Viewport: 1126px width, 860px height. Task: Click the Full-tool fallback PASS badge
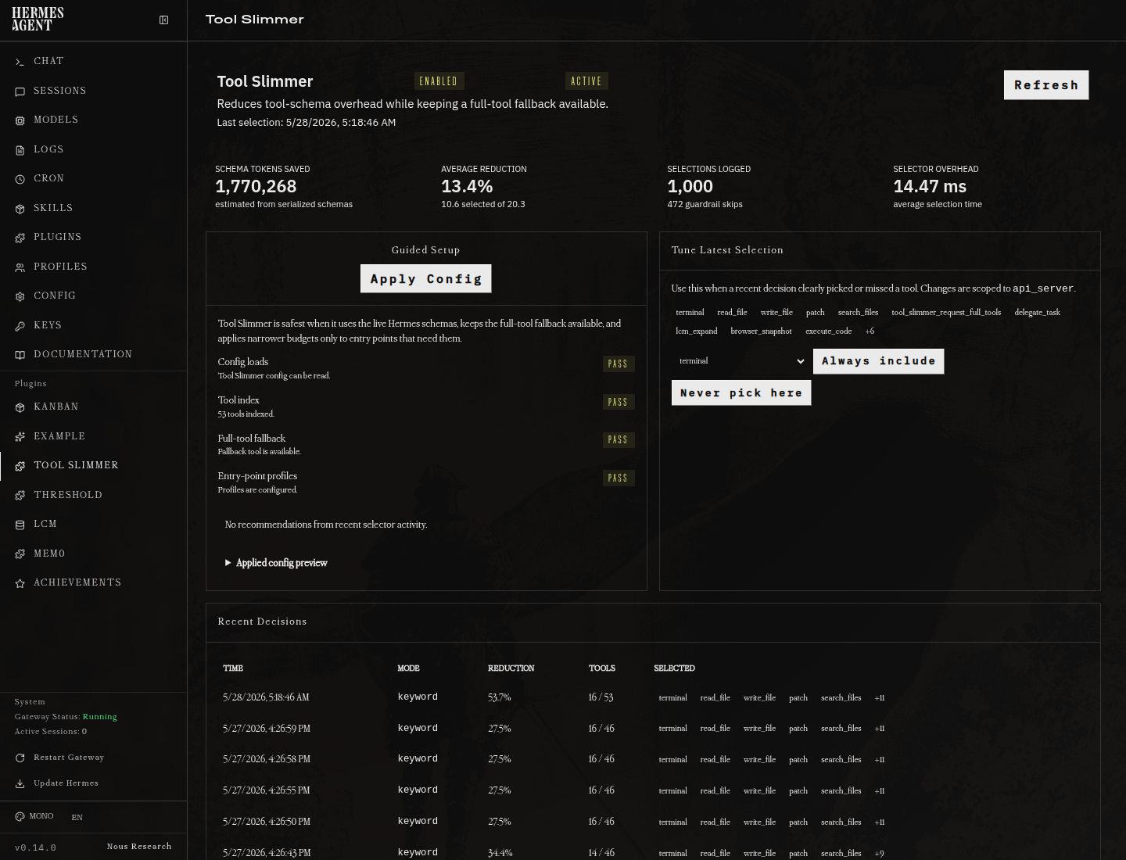[619, 440]
